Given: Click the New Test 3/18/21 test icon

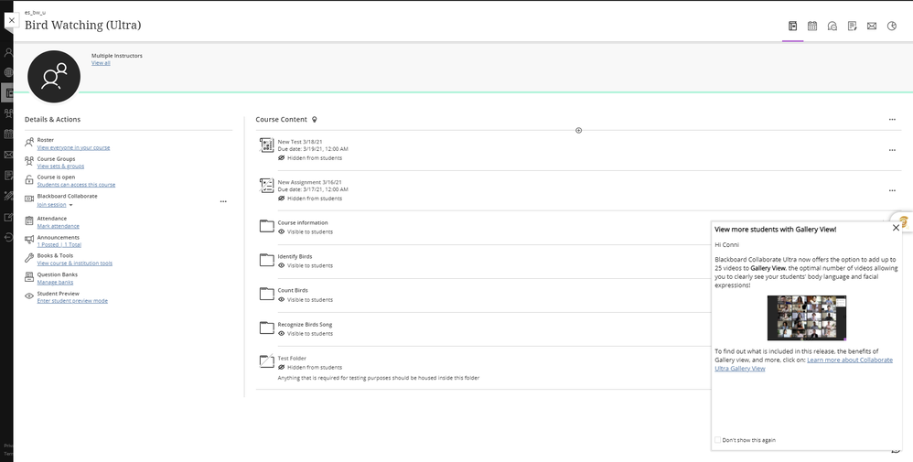Looking at the screenshot, I should [267, 145].
